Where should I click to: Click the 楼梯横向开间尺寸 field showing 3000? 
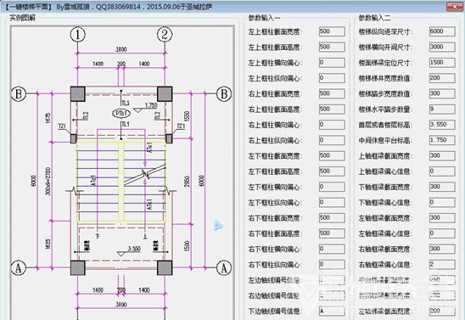[x=442, y=47]
